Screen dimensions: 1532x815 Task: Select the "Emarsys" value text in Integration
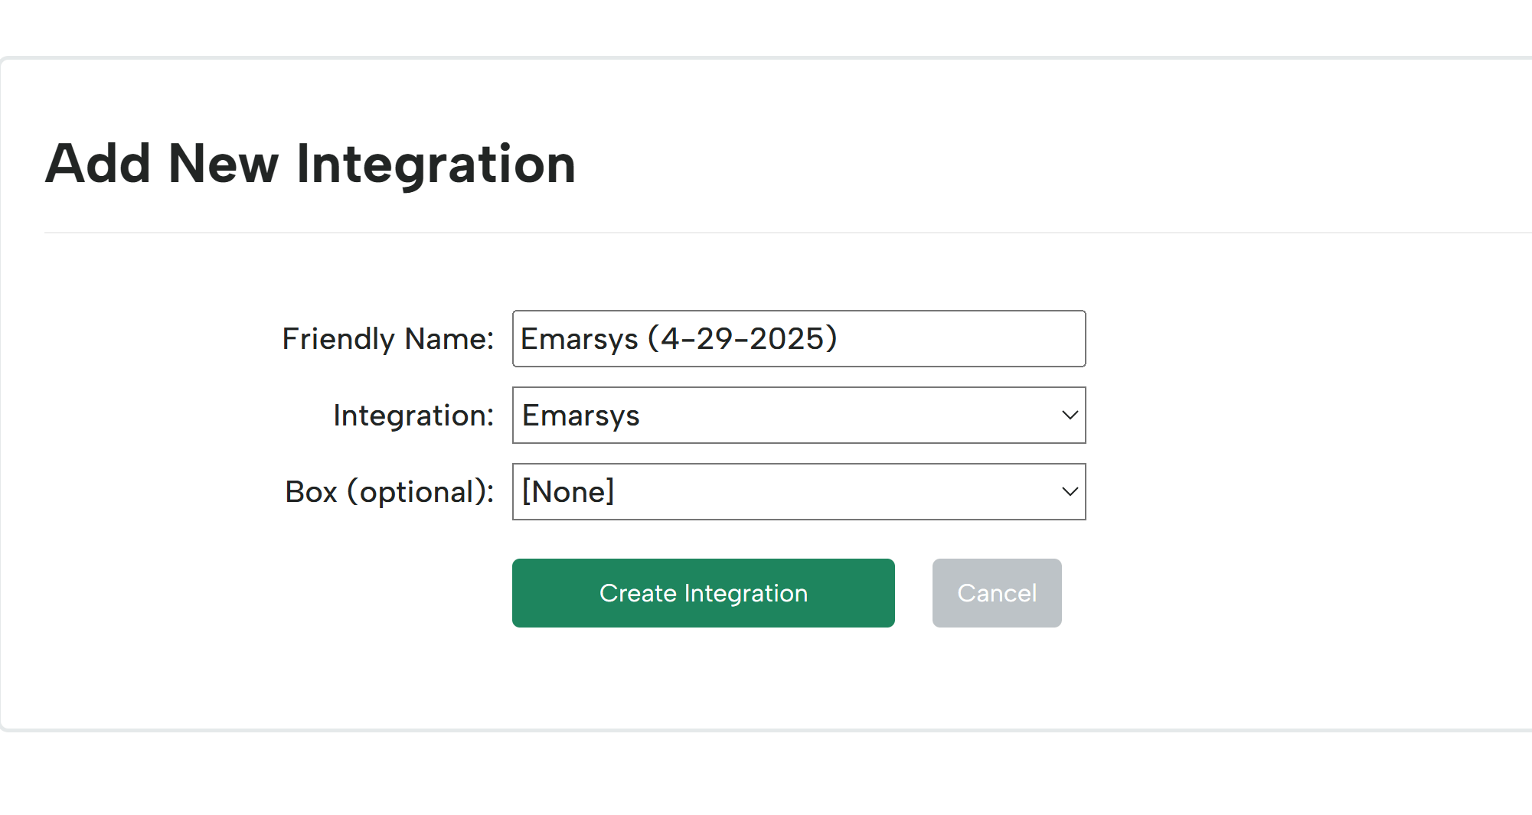coord(580,416)
